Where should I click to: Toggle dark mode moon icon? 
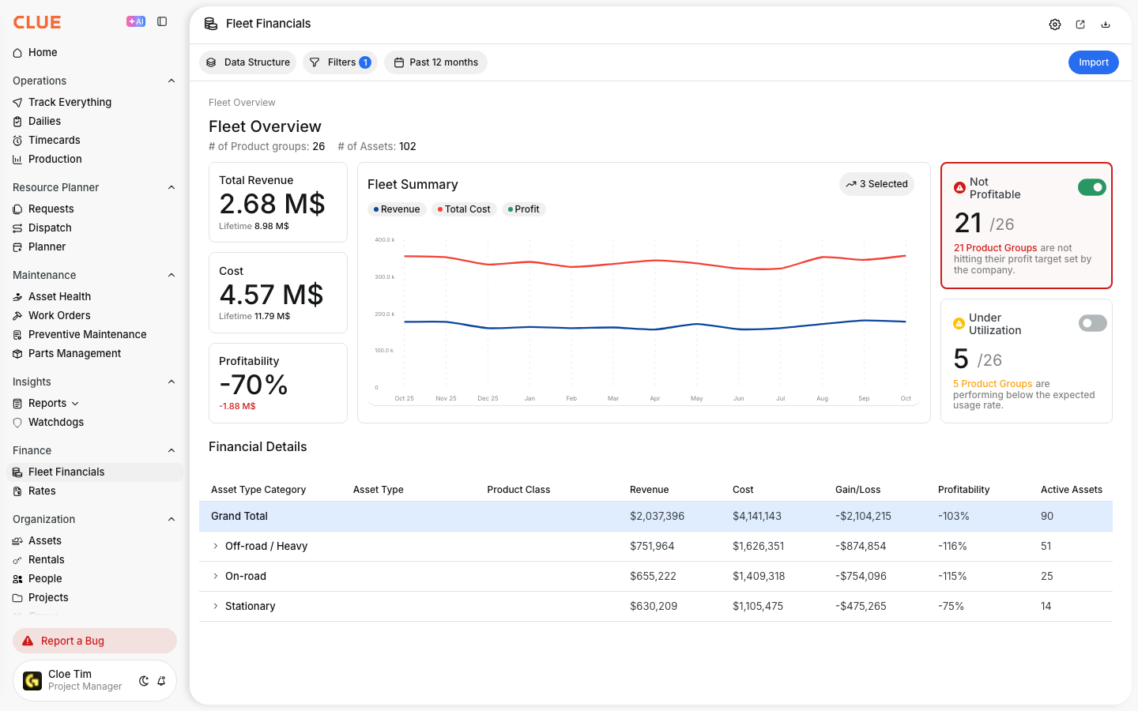click(x=144, y=681)
